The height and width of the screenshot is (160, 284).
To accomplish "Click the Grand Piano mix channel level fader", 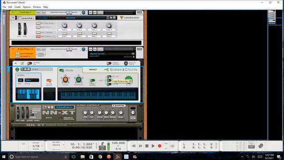I will (69, 49).
